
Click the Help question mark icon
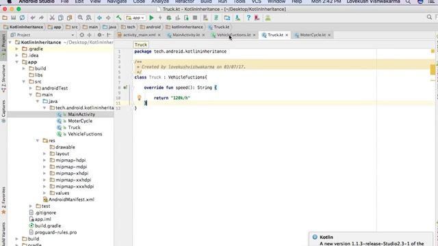click(x=248, y=18)
